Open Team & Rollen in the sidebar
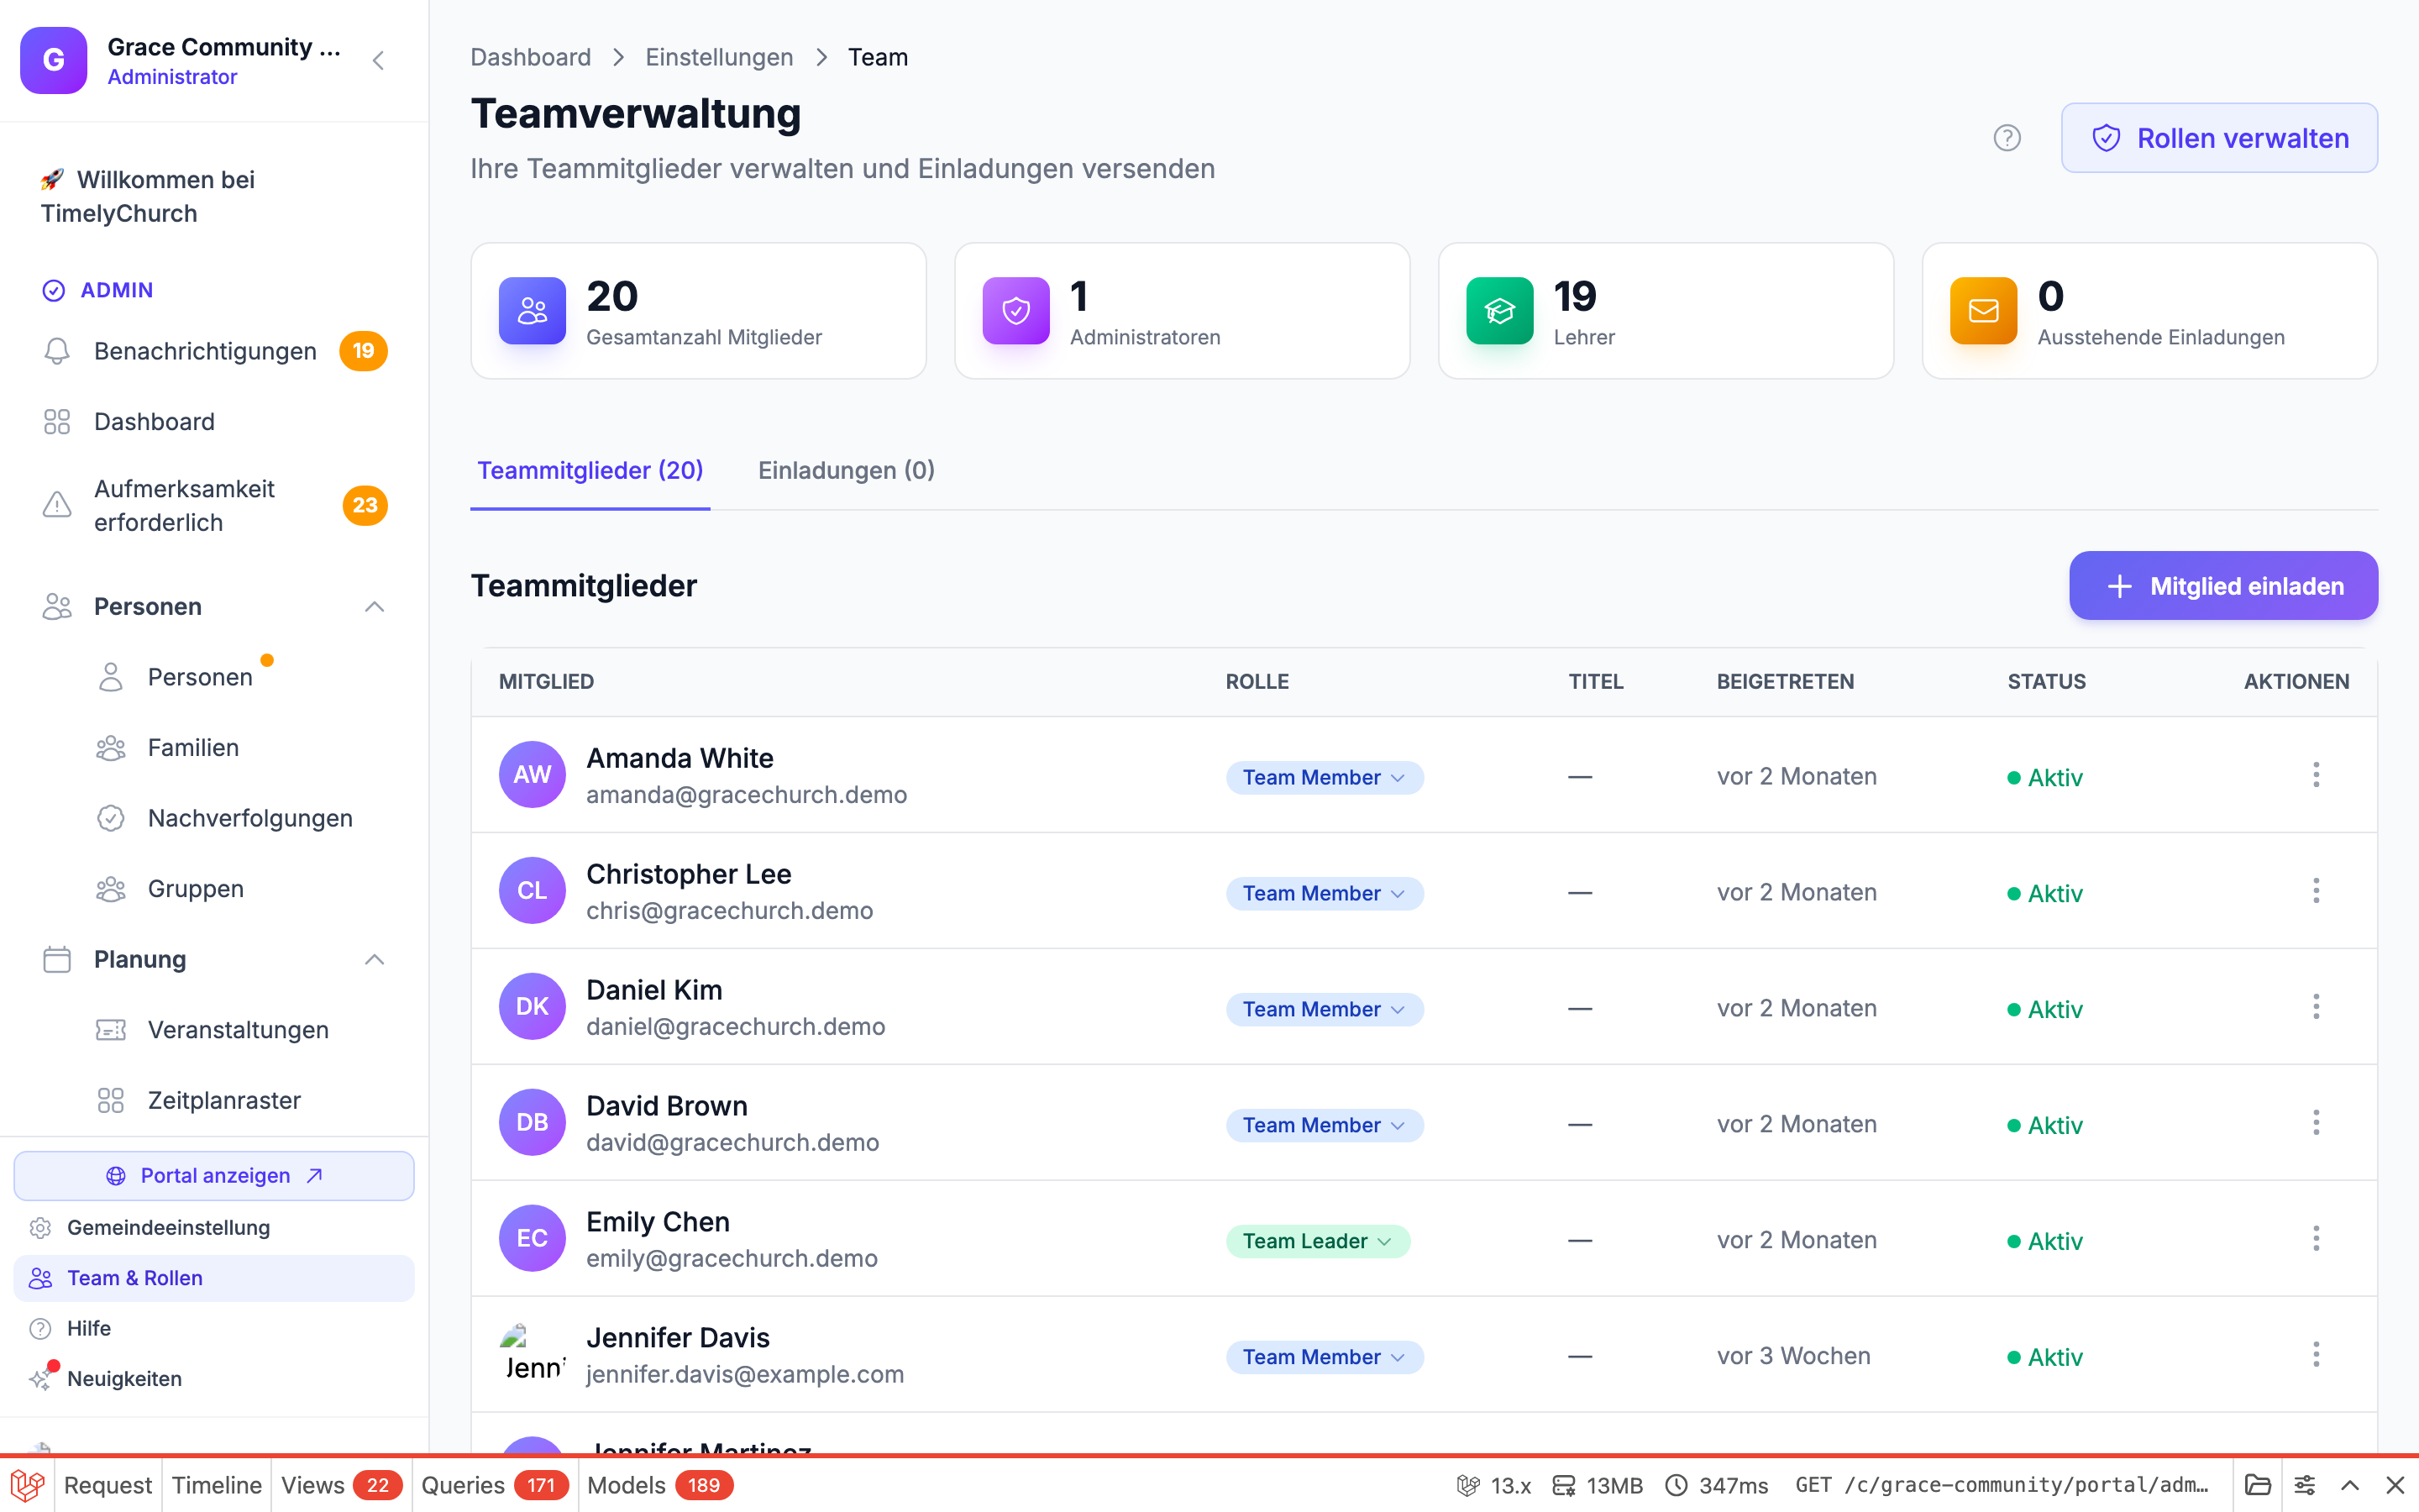 coord(214,1278)
